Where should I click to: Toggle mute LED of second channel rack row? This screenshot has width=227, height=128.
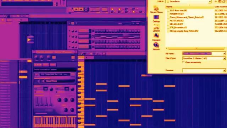click(70, 36)
